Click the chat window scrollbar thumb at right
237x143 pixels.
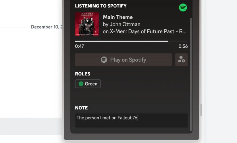pyautogui.click(x=201, y=110)
